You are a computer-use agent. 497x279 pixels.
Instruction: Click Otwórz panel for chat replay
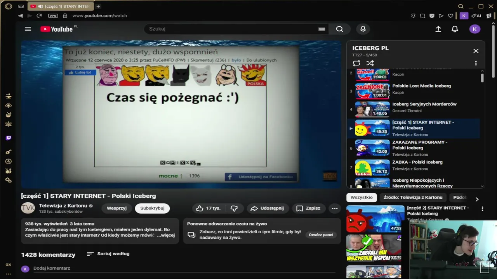(321, 235)
